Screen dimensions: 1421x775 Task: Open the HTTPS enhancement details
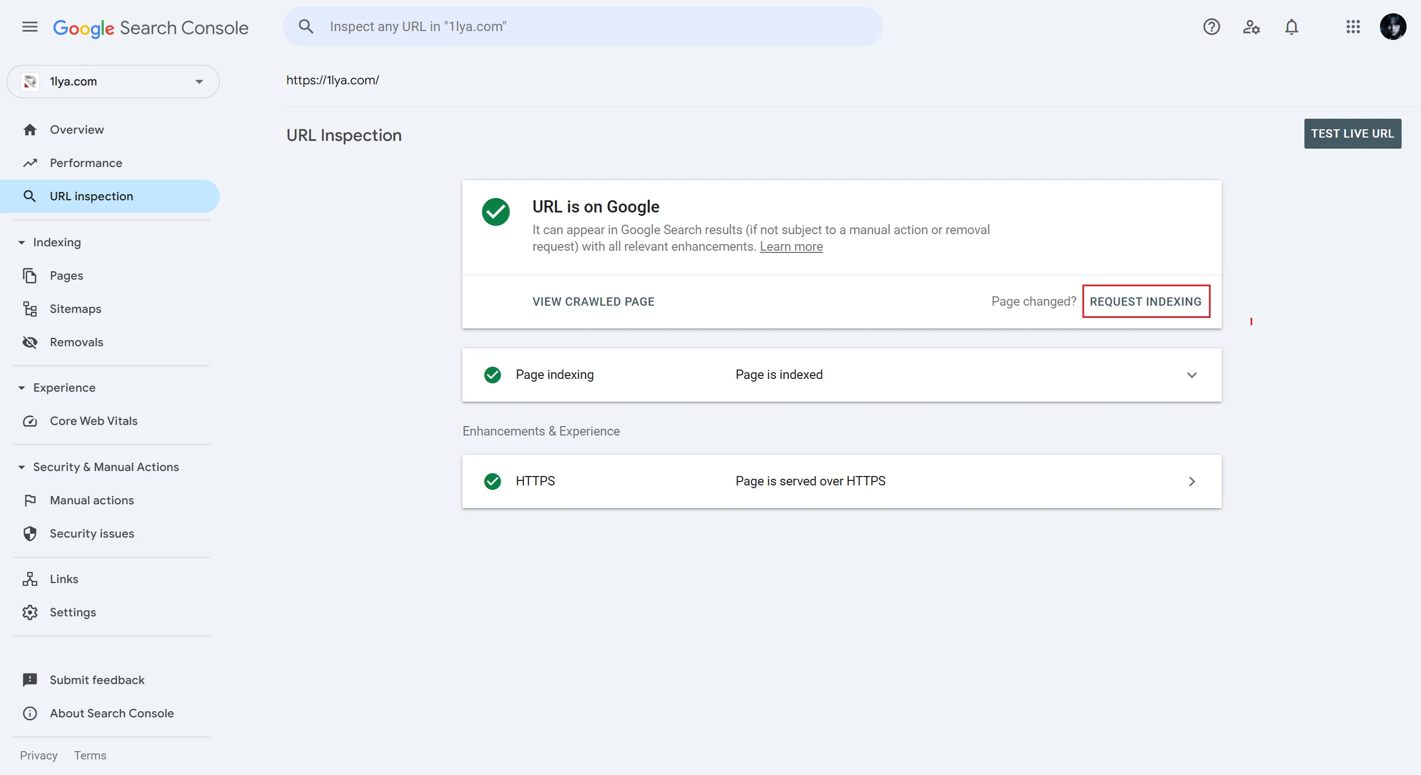[x=1191, y=482]
